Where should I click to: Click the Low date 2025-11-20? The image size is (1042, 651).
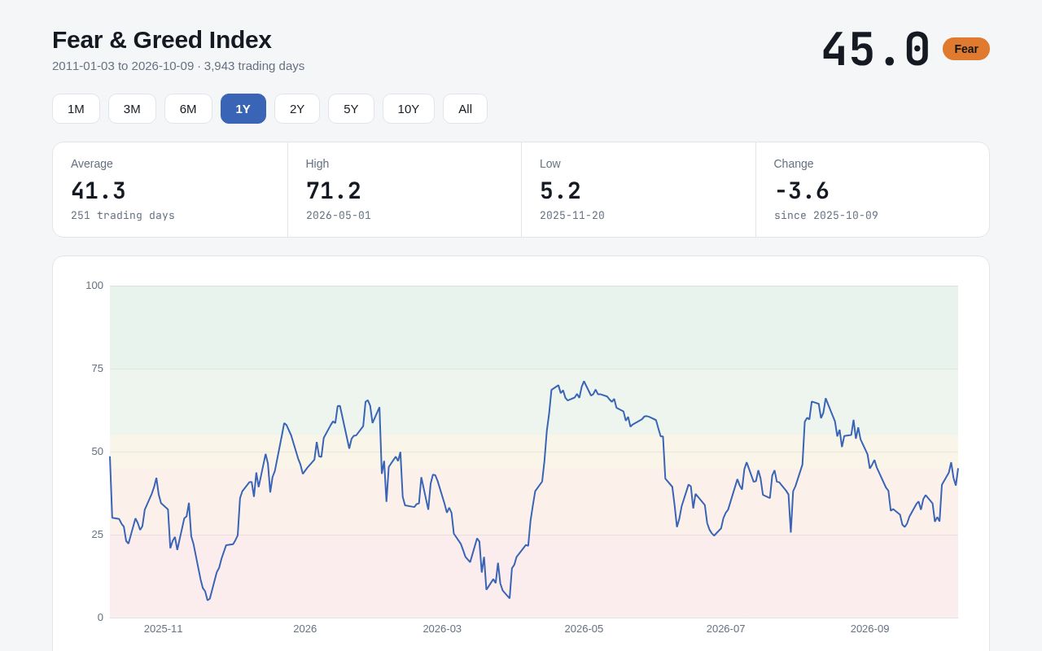pos(572,216)
